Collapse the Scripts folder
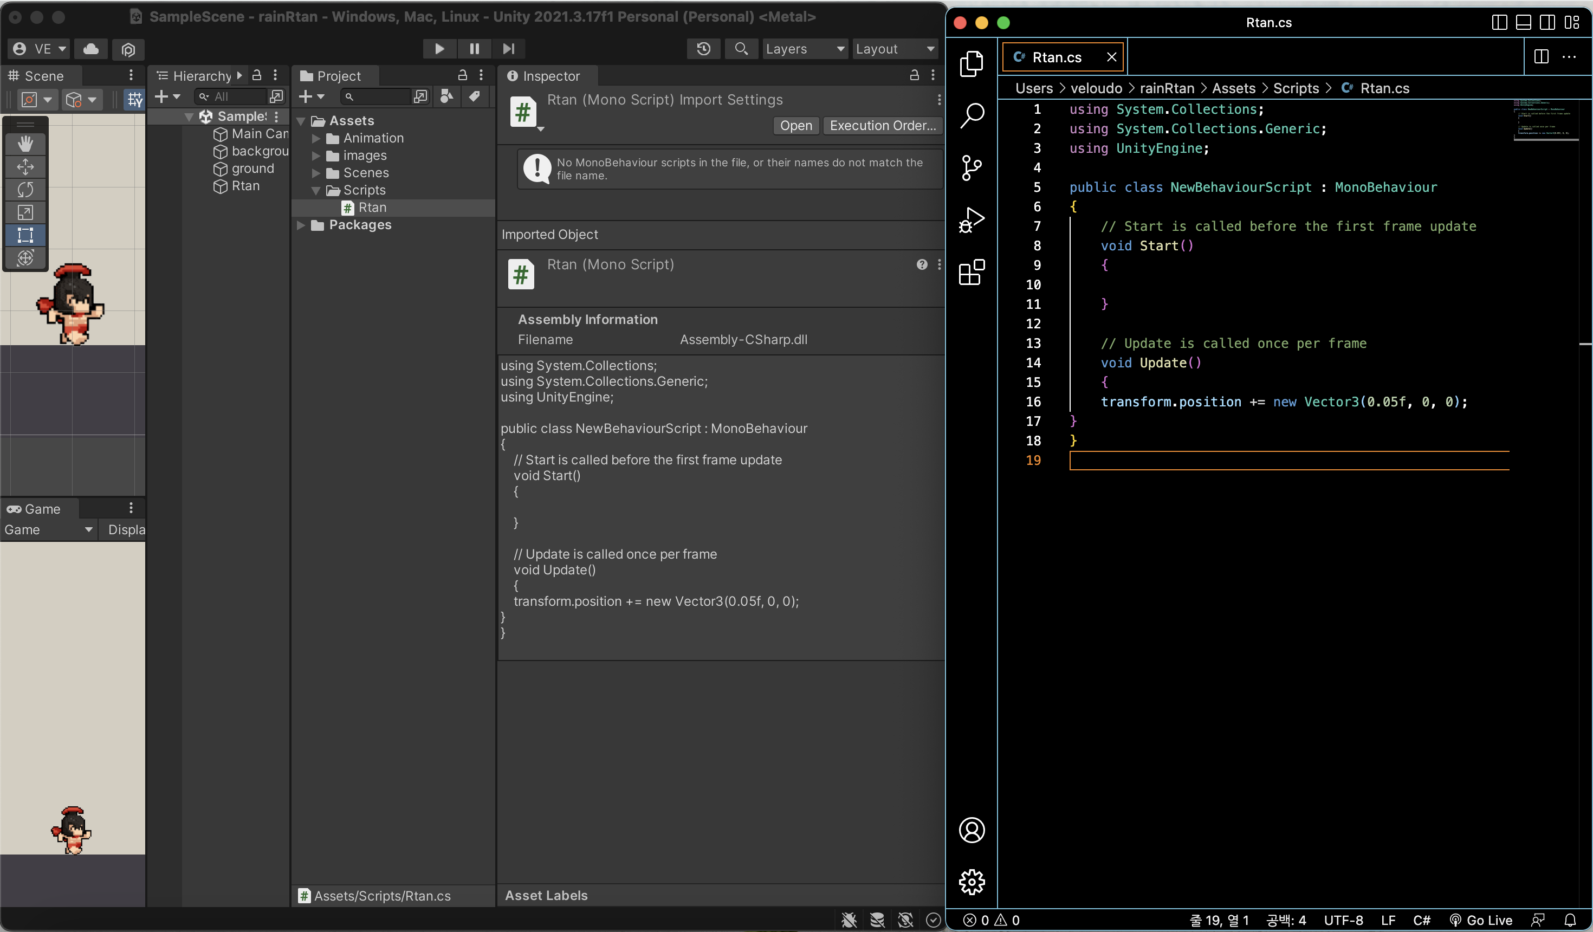This screenshot has width=1593, height=932. click(x=316, y=190)
